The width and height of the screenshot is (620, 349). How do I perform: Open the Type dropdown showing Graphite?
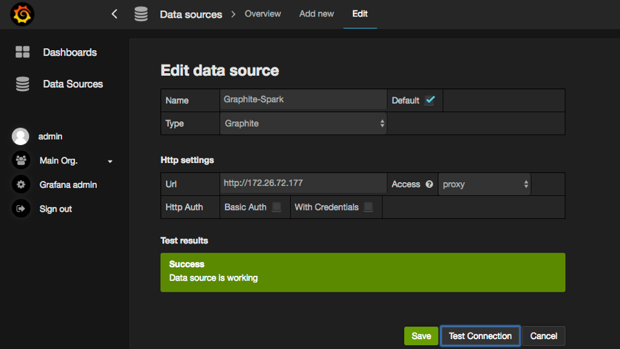[x=303, y=123]
